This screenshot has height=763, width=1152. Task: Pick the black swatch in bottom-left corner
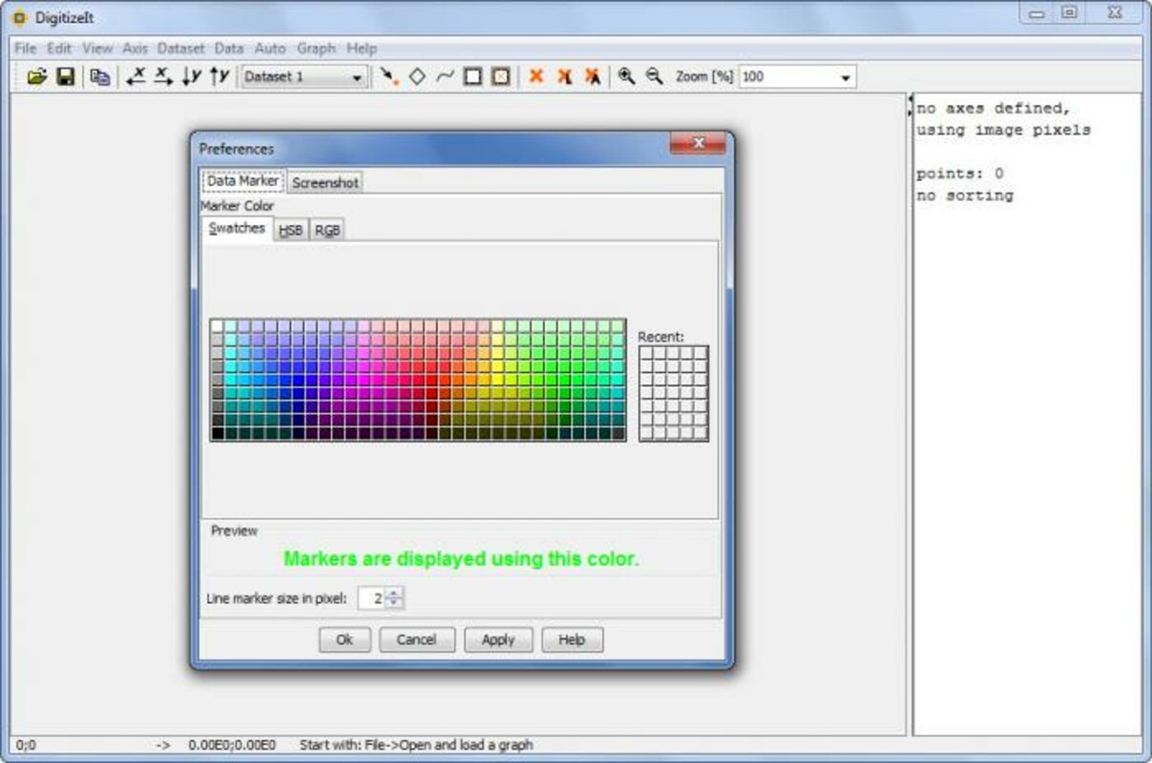click(218, 433)
